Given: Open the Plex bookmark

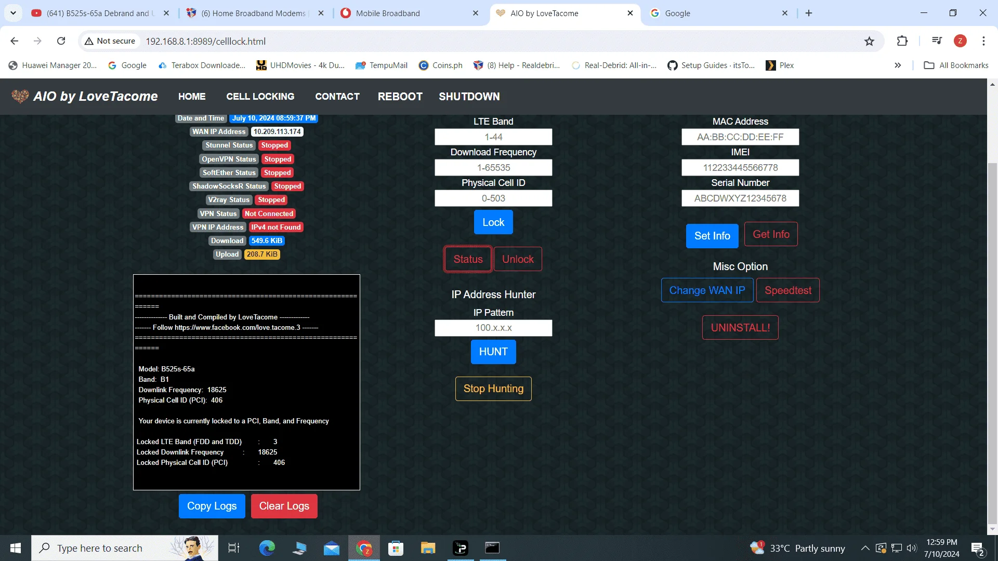Looking at the screenshot, I should coord(780,65).
